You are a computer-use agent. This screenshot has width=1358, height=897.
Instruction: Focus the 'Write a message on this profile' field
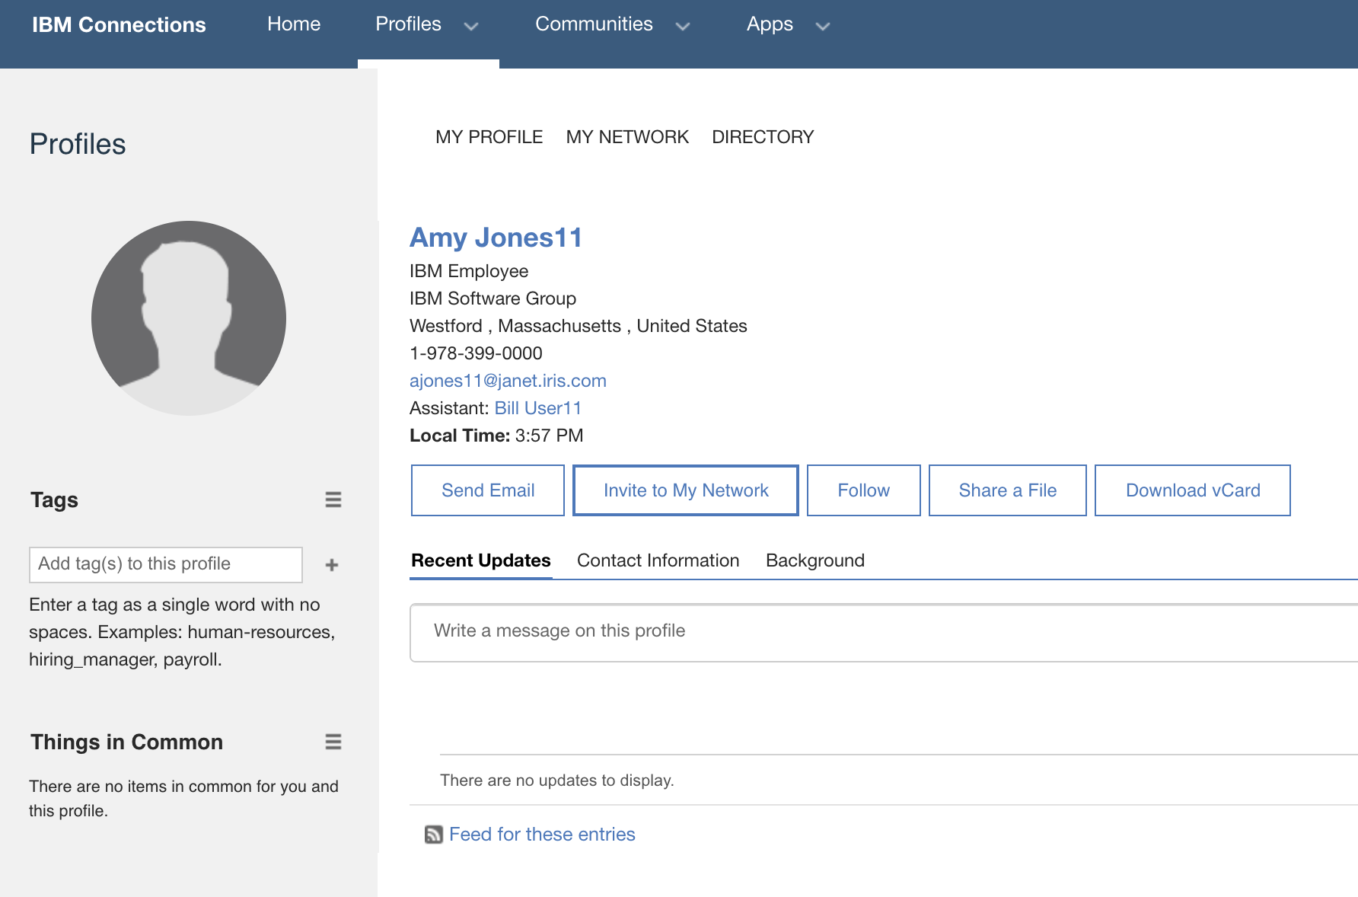pyautogui.click(x=883, y=632)
